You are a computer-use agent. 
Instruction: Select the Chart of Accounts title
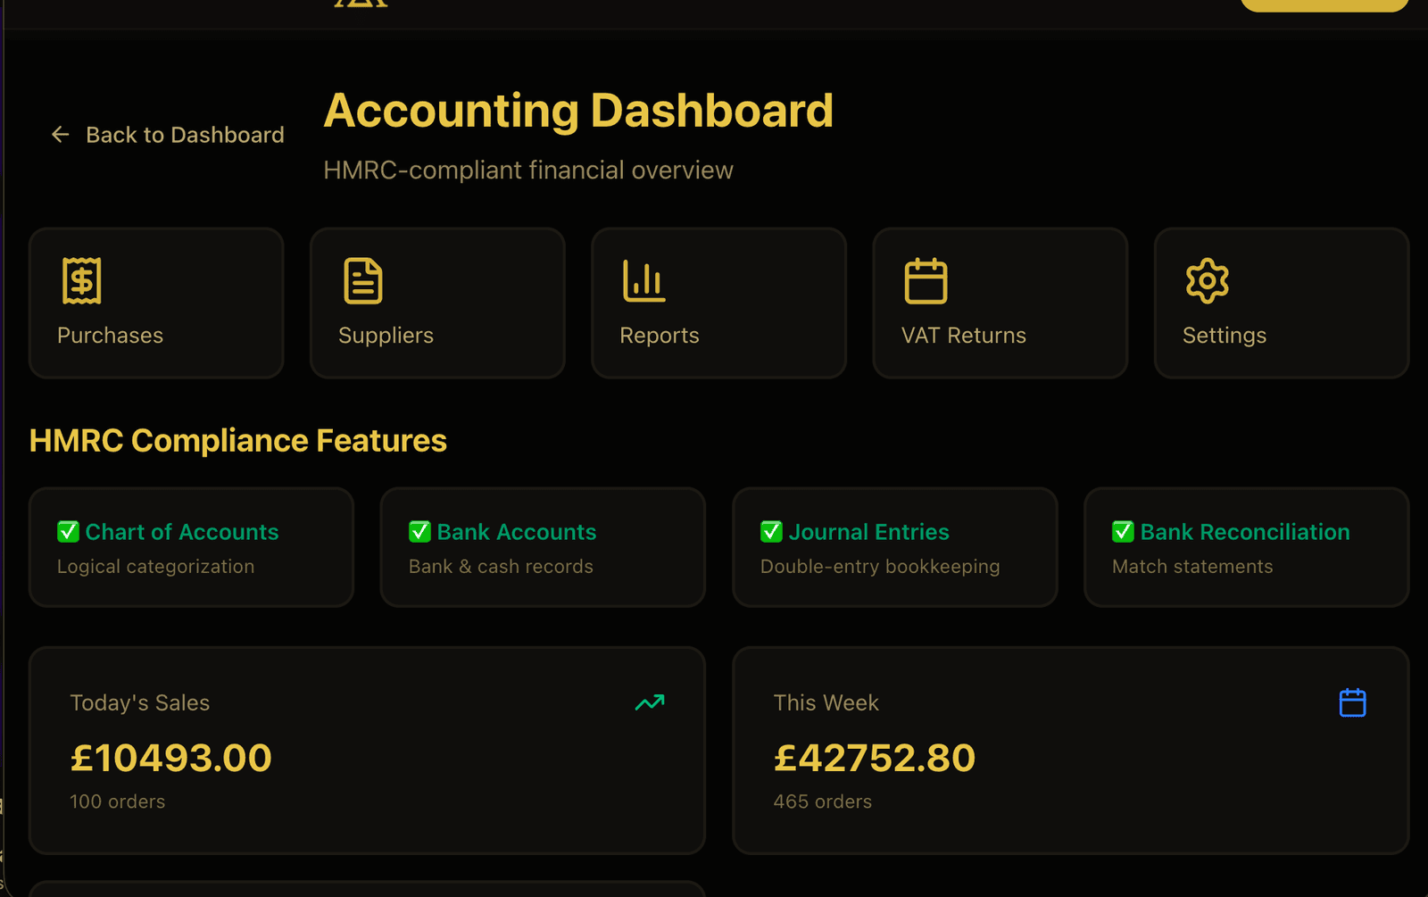(182, 532)
